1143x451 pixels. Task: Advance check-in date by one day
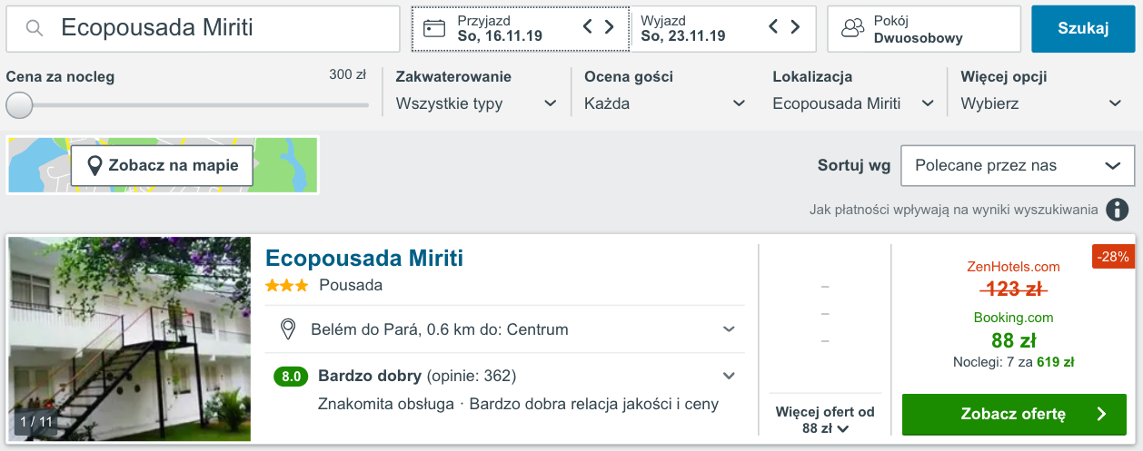click(610, 27)
